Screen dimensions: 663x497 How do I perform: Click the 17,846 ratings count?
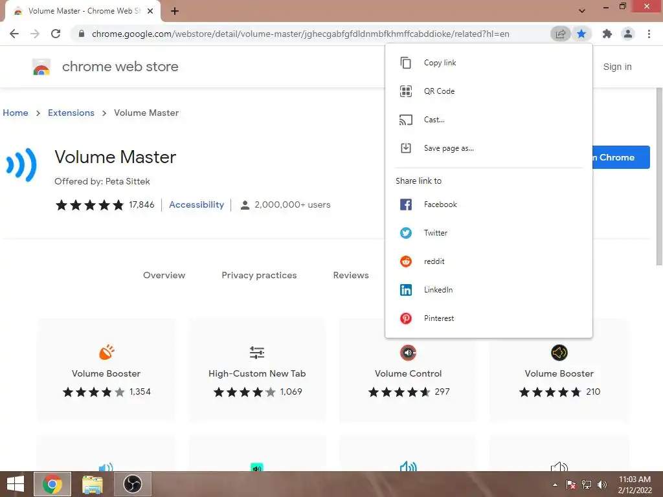(x=142, y=204)
